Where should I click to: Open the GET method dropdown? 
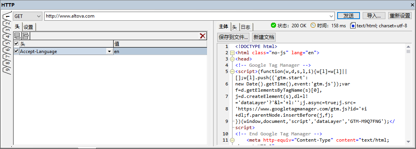point(27,16)
